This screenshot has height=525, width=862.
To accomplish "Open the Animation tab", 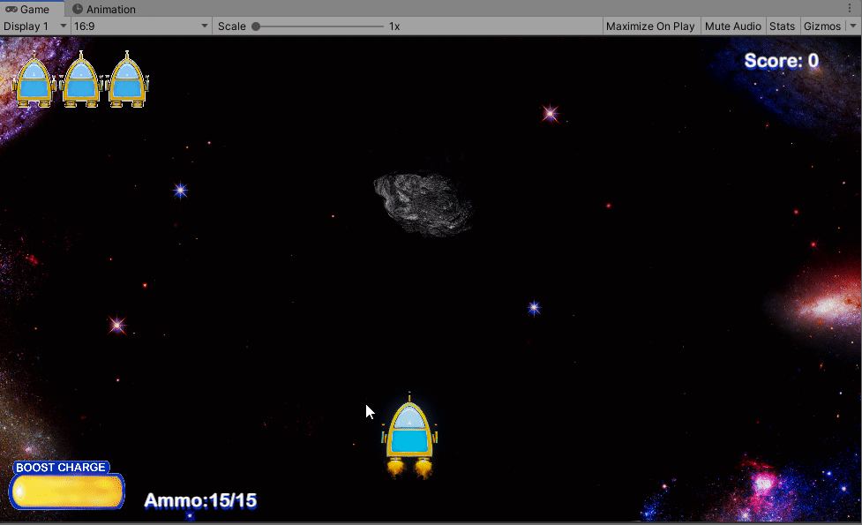I will 104,9.
